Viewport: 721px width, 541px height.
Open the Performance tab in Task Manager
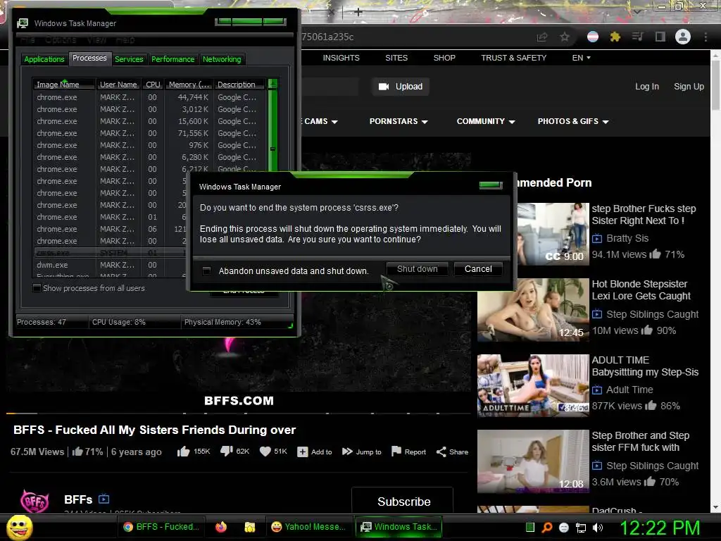click(173, 59)
